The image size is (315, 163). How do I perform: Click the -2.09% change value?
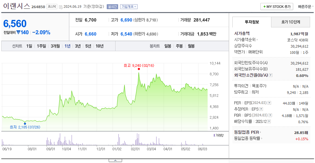(x=41, y=32)
